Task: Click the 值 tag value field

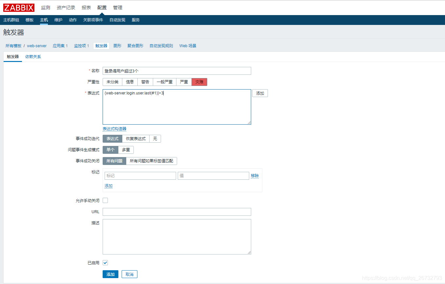Action: coord(213,176)
